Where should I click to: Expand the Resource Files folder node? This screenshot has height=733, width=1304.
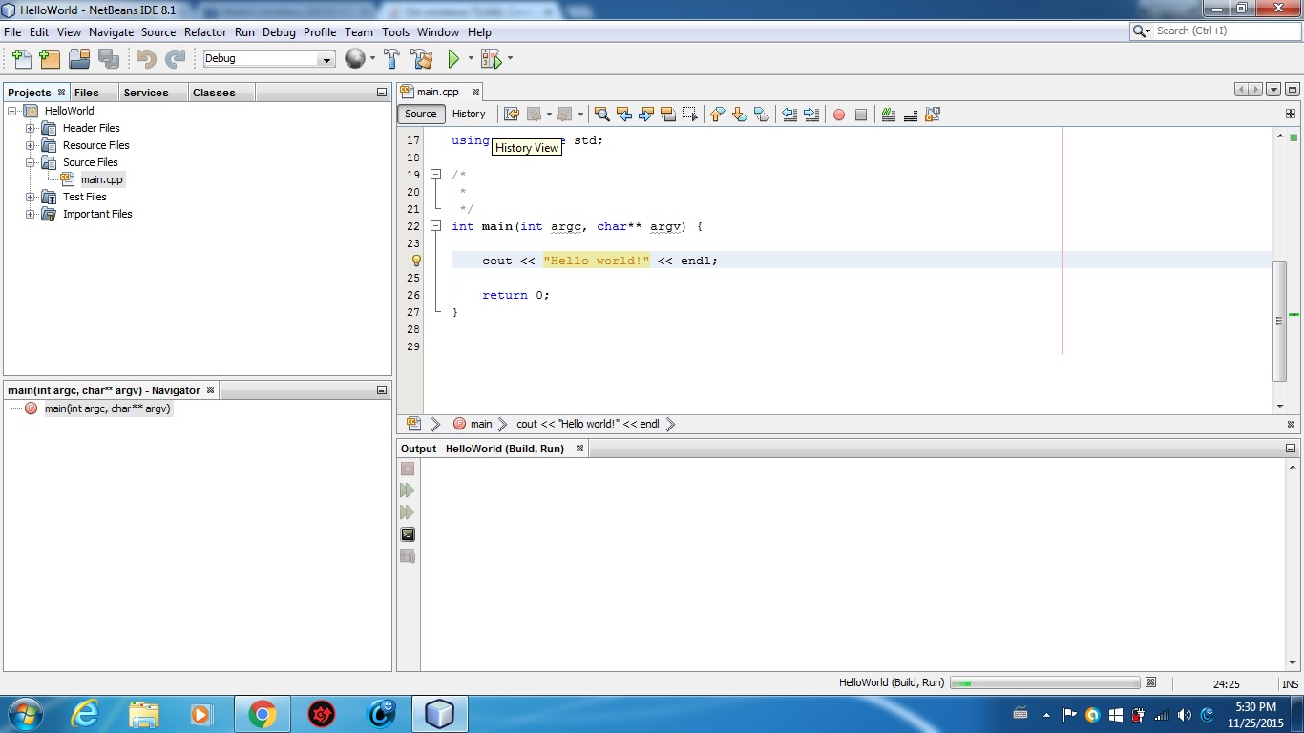coord(30,145)
